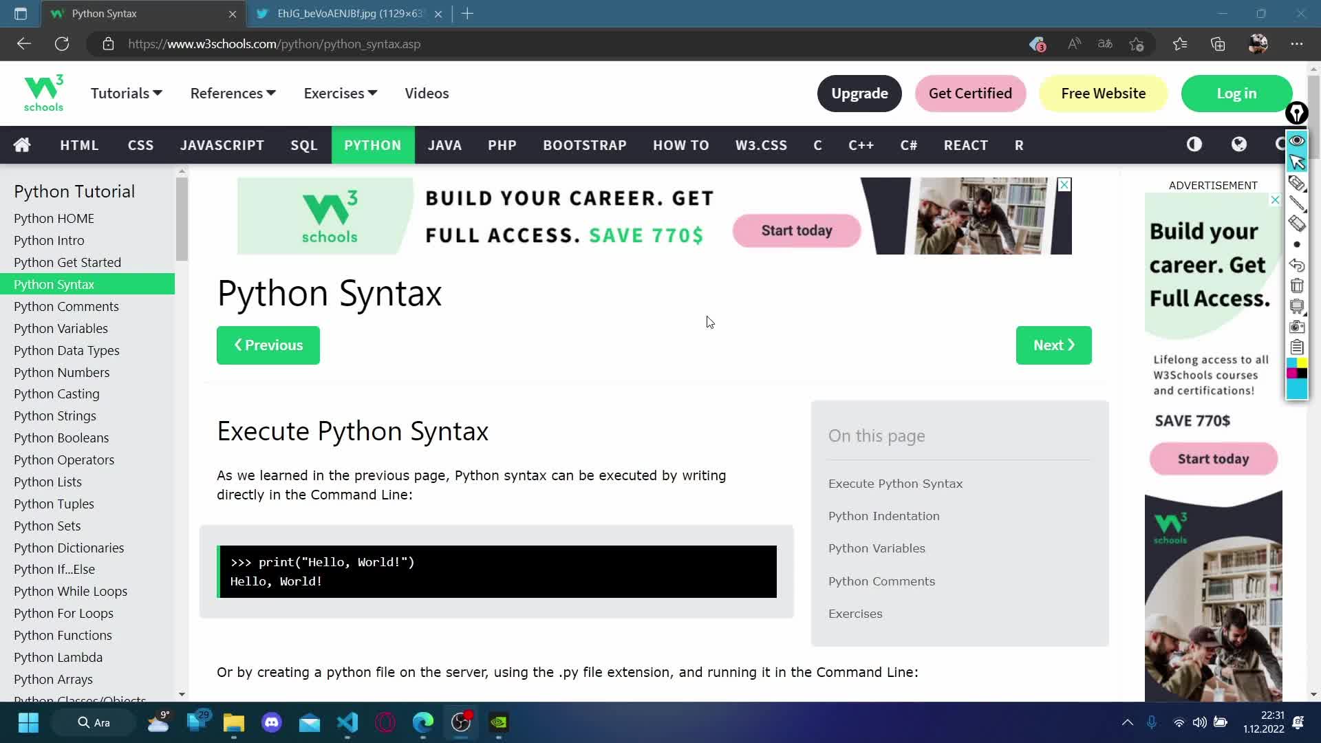The image size is (1321, 743).
Task: Pick the black color swatch in annotation toolbar
Action: pyautogui.click(x=1302, y=373)
